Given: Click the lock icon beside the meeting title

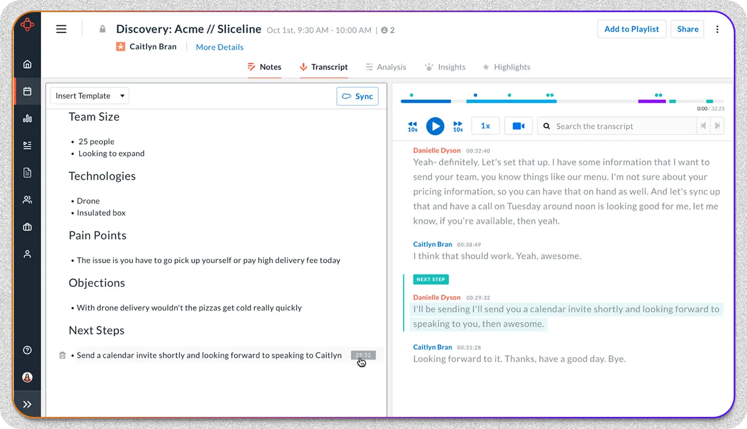Looking at the screenshot, I should pyautogui.click(x=102, y=29).
